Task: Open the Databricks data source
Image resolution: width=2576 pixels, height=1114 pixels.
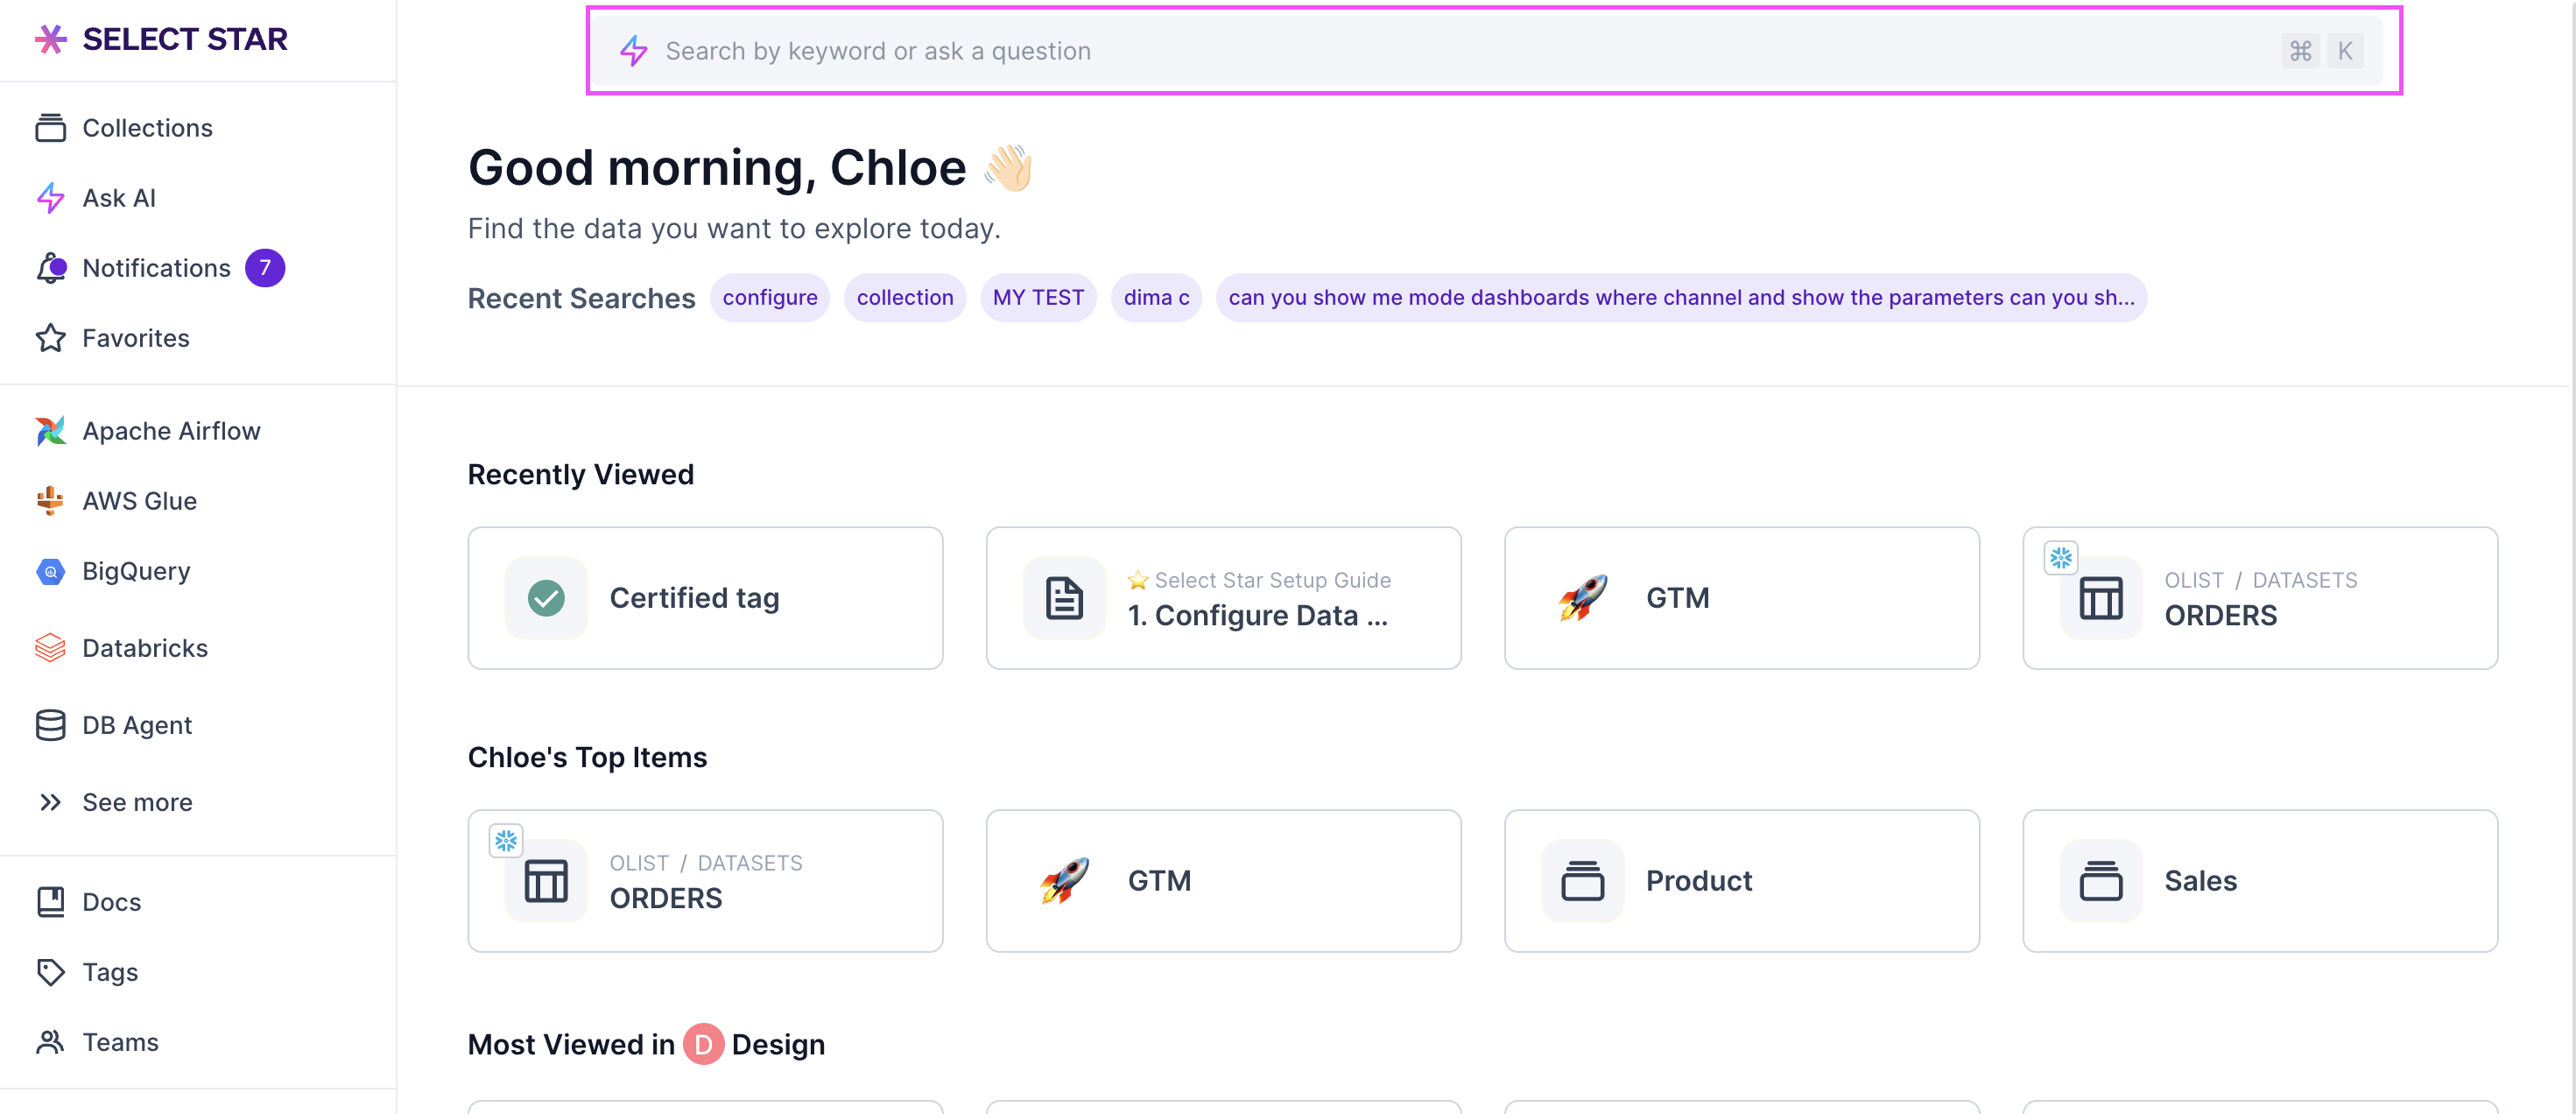Action: [x=145, y=648]
